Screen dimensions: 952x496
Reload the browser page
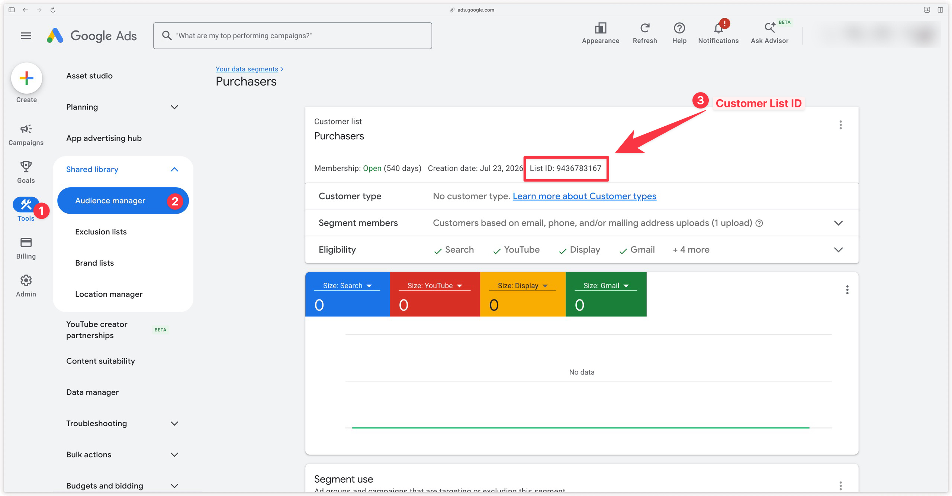tap(53, 10)
